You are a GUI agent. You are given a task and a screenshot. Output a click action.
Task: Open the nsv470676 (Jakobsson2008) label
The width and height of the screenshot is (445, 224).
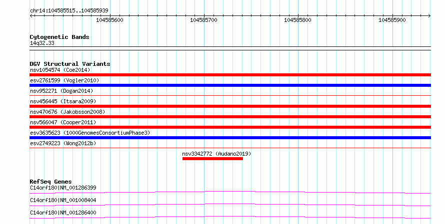(x=67, y=112)
